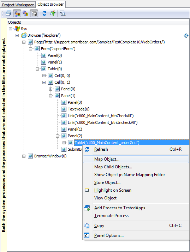The height and width of the screenshot is (252, 190).
Task: Collapse the Browser("iexplore") node
Action: click(x=17, y=36)
